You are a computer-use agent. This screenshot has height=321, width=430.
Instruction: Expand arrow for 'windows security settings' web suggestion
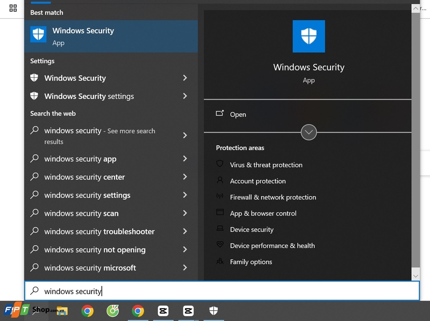coord(185,195)
